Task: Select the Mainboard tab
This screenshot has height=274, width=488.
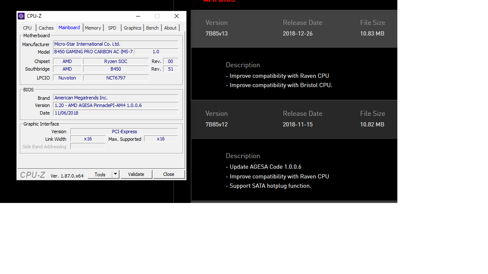Action: click(69, 27)
